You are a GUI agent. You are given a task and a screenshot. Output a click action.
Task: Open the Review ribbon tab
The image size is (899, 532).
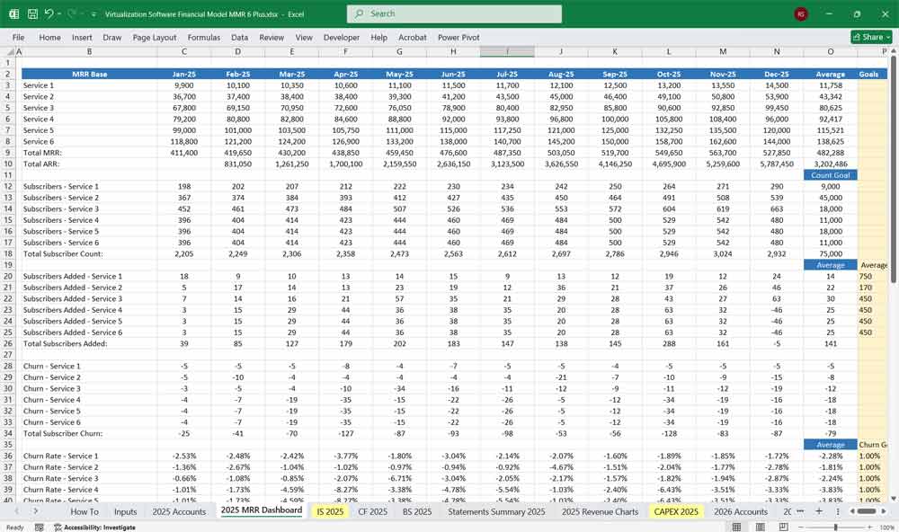(x=271, y=37)
